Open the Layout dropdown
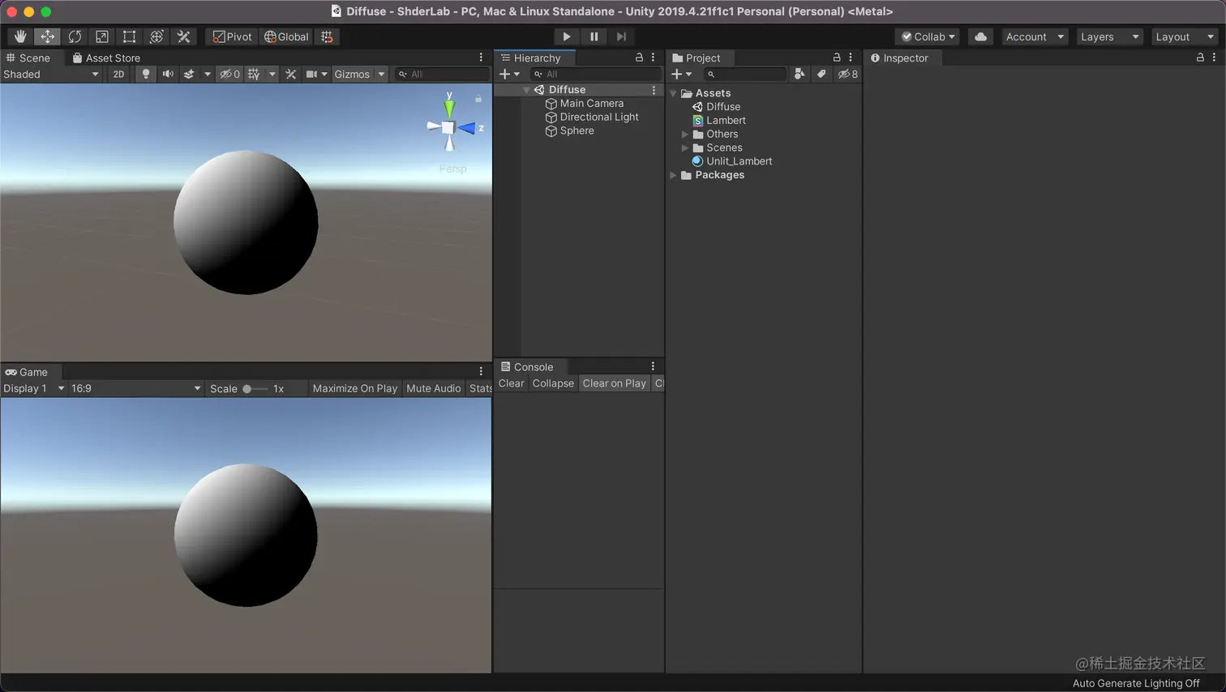1226x692 pixels. (1185, 36)
